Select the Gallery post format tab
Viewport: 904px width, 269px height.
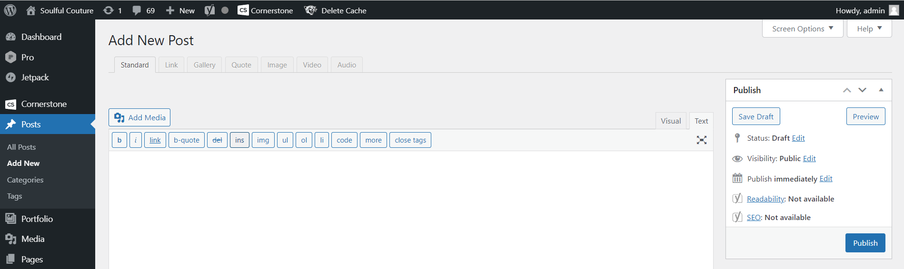click(204, 65)
